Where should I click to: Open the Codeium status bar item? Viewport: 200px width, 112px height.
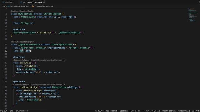tap(184, 111)
